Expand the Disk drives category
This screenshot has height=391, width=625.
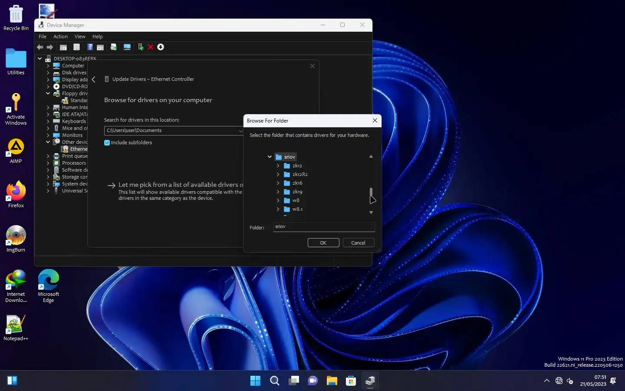48,73
